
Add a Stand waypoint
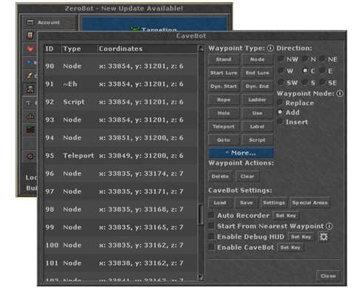coord(224,59)
